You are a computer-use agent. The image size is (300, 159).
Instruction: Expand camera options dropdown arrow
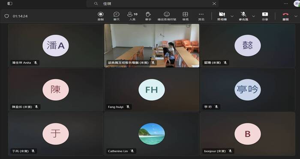tap(232, 16)
